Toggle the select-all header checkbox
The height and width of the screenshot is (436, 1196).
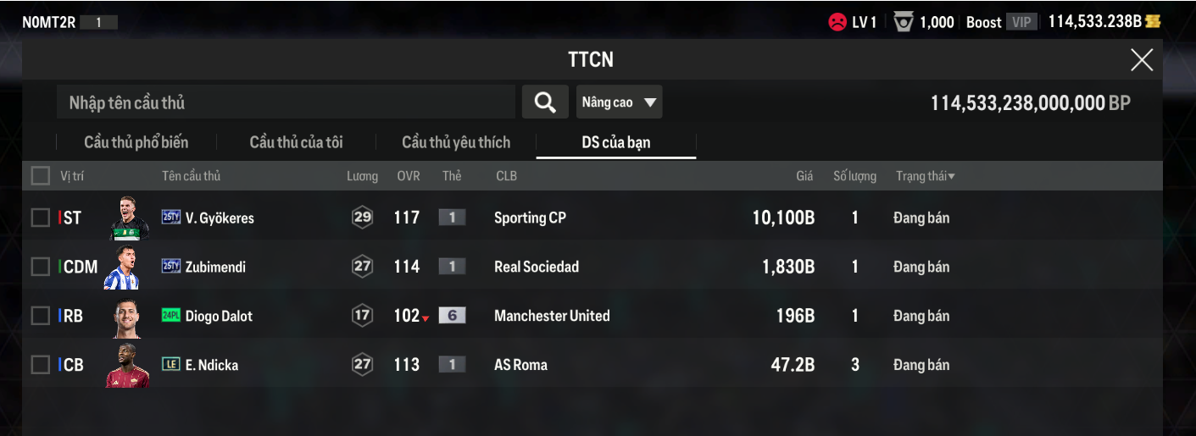point(41,176)
